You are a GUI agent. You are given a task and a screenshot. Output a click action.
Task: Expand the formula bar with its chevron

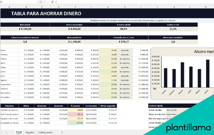tap(55, 2)
